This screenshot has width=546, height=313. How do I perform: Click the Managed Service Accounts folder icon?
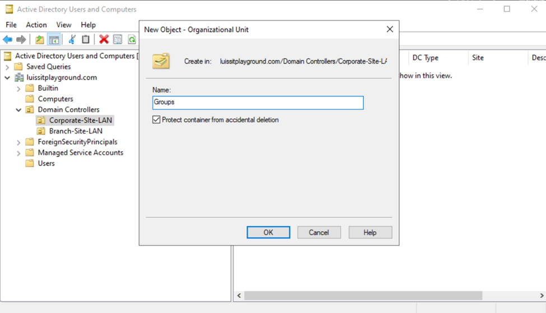(30, 153)
